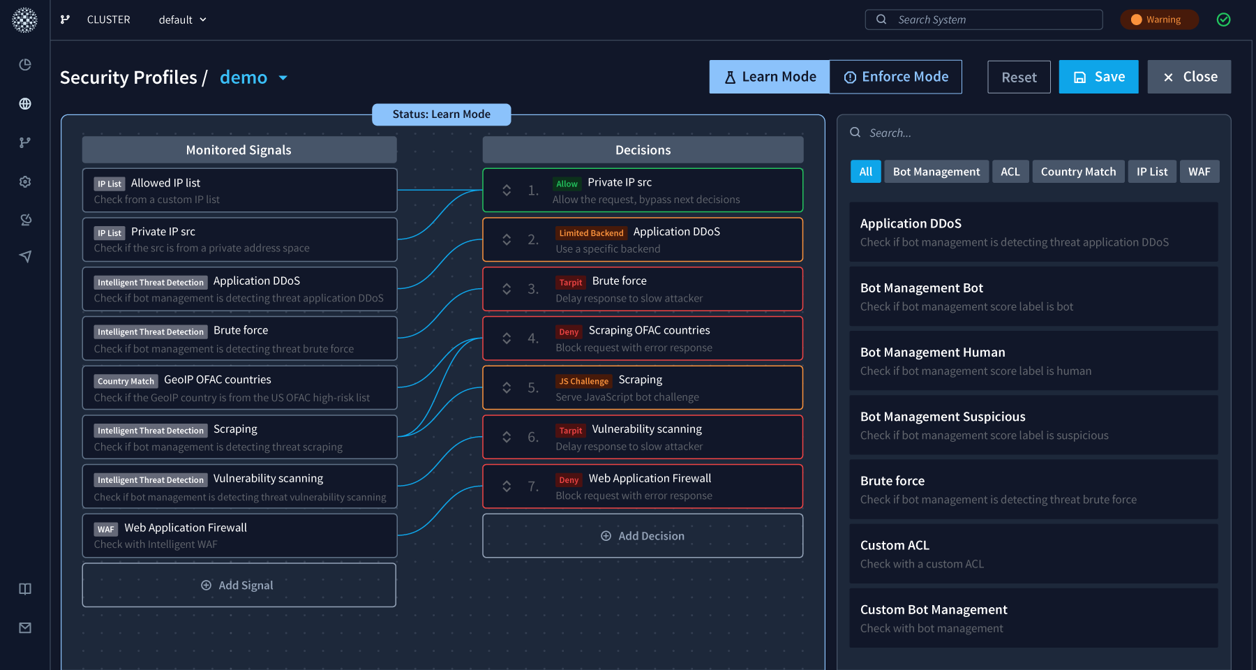Select the Custom ACL signal card
The width and height of the screenshot is (1256, 670).
(x=1033, y=554)
